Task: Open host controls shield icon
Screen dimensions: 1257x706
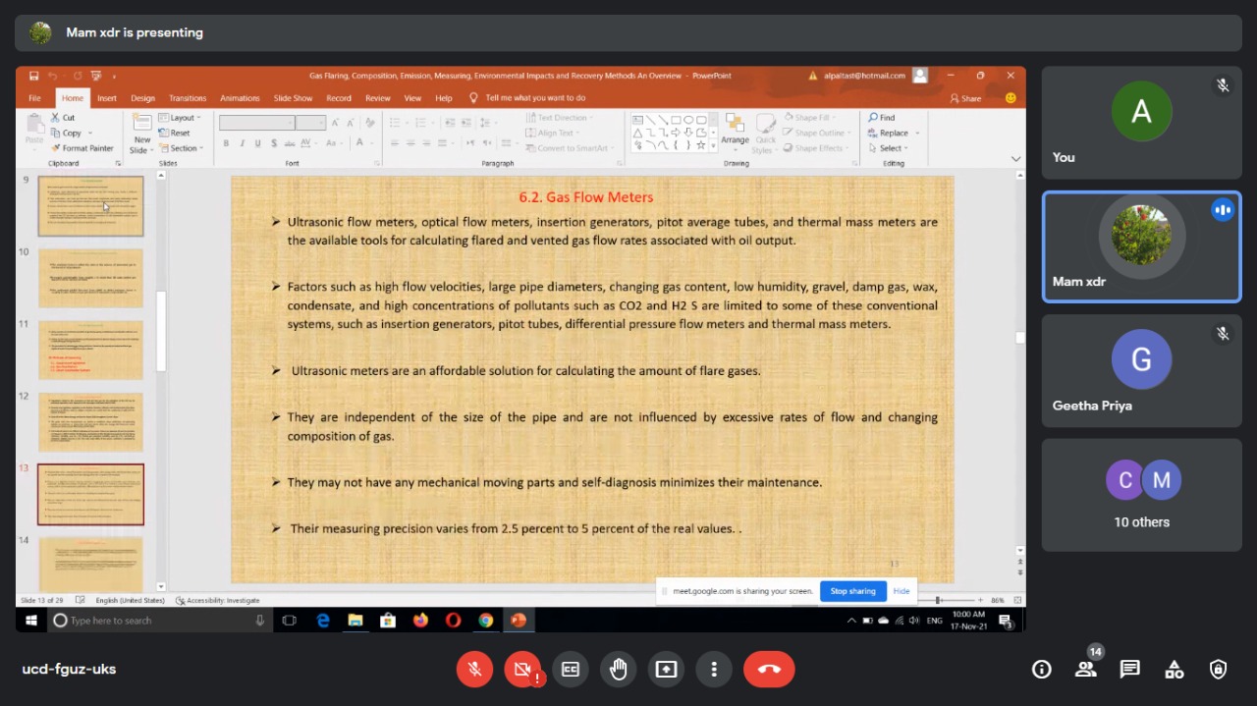Action: click(1219, 670)
